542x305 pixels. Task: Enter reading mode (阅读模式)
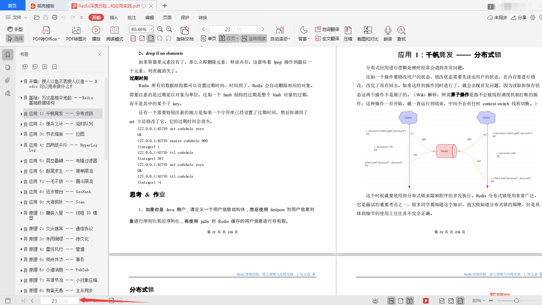click(114, 34)
